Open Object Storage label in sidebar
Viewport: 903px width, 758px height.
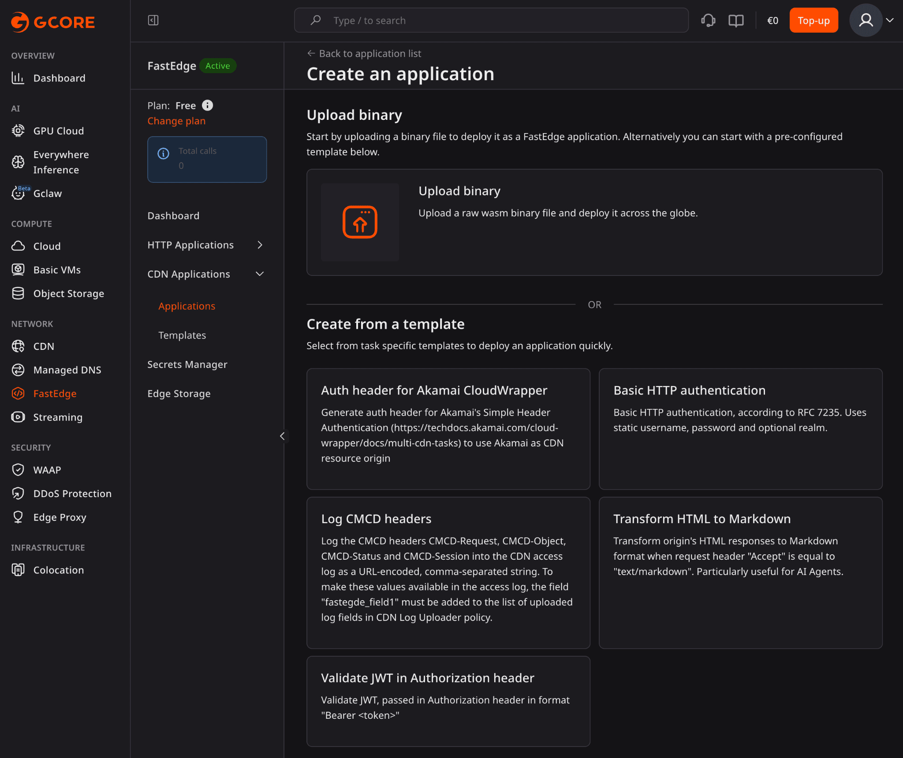69,294
